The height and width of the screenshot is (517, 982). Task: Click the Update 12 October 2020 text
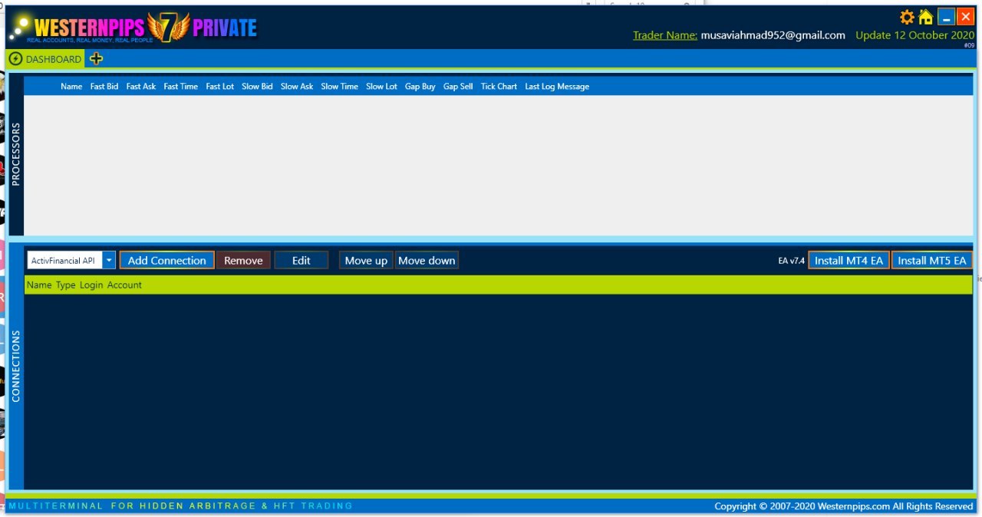pyautogui.click(x=914, y=35)
